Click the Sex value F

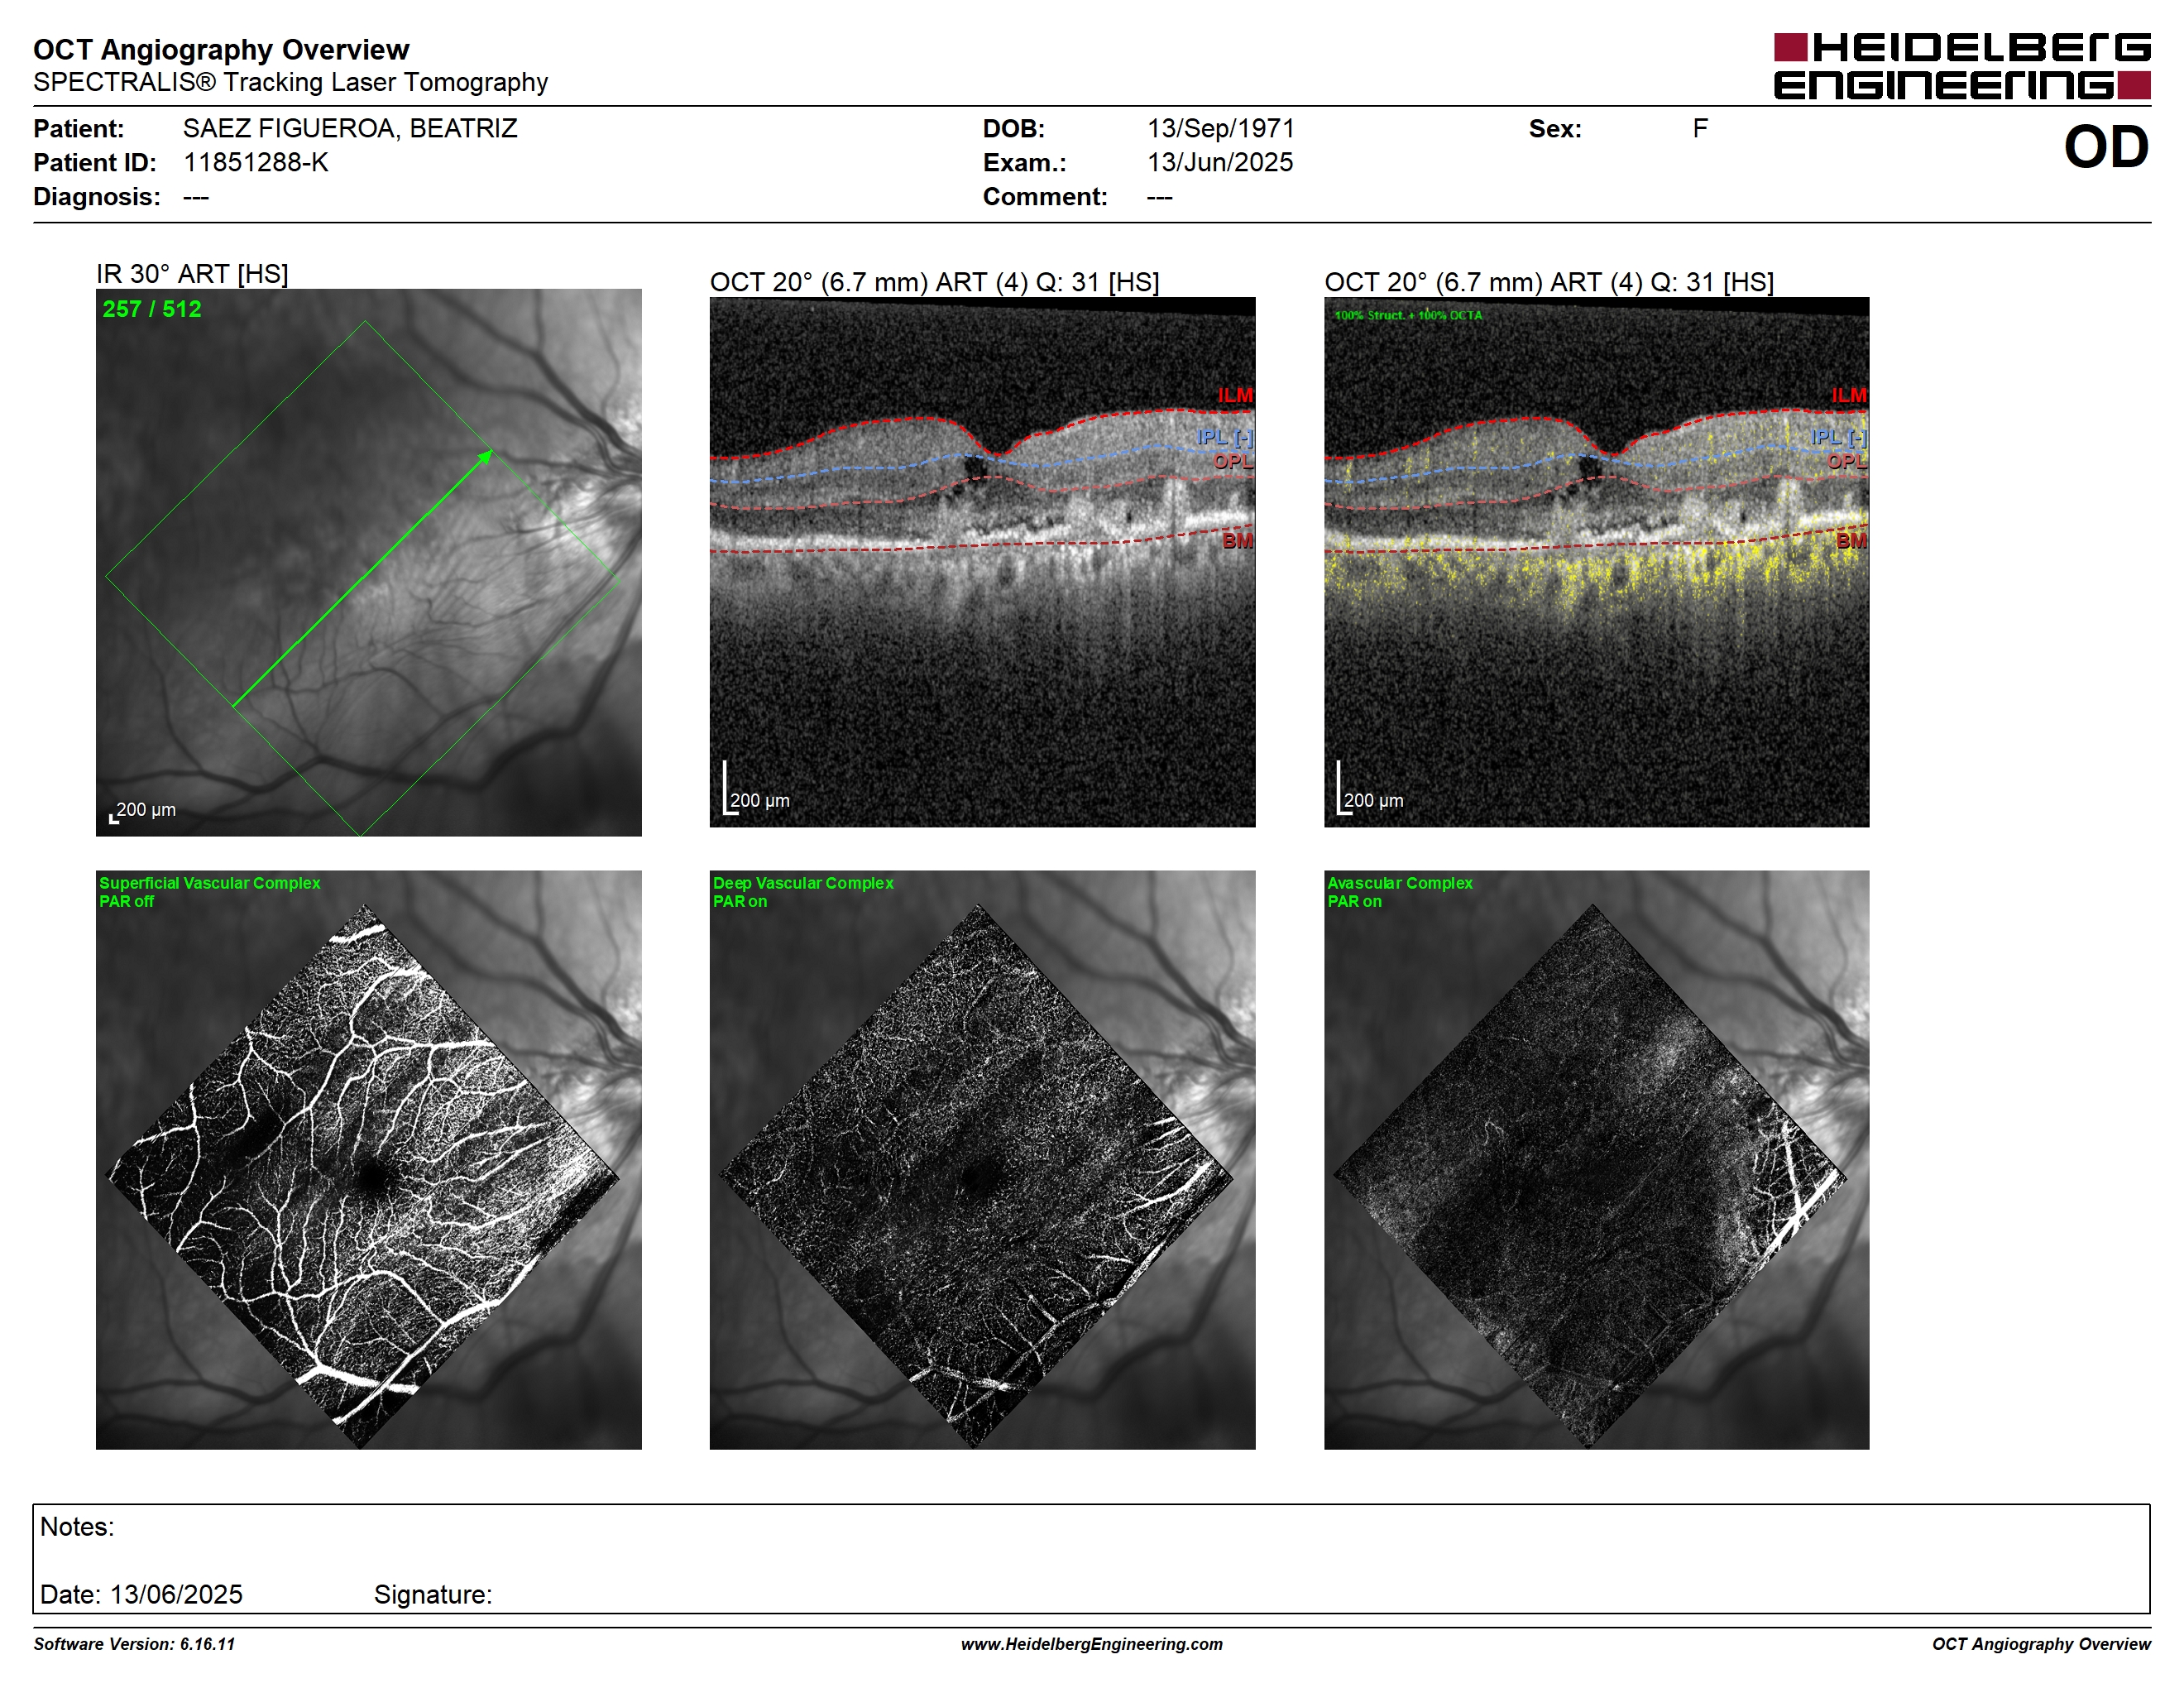1700,129
